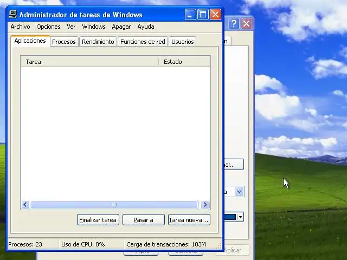
Task: Click the Tarea nueva... button
Action: (189, 220)
